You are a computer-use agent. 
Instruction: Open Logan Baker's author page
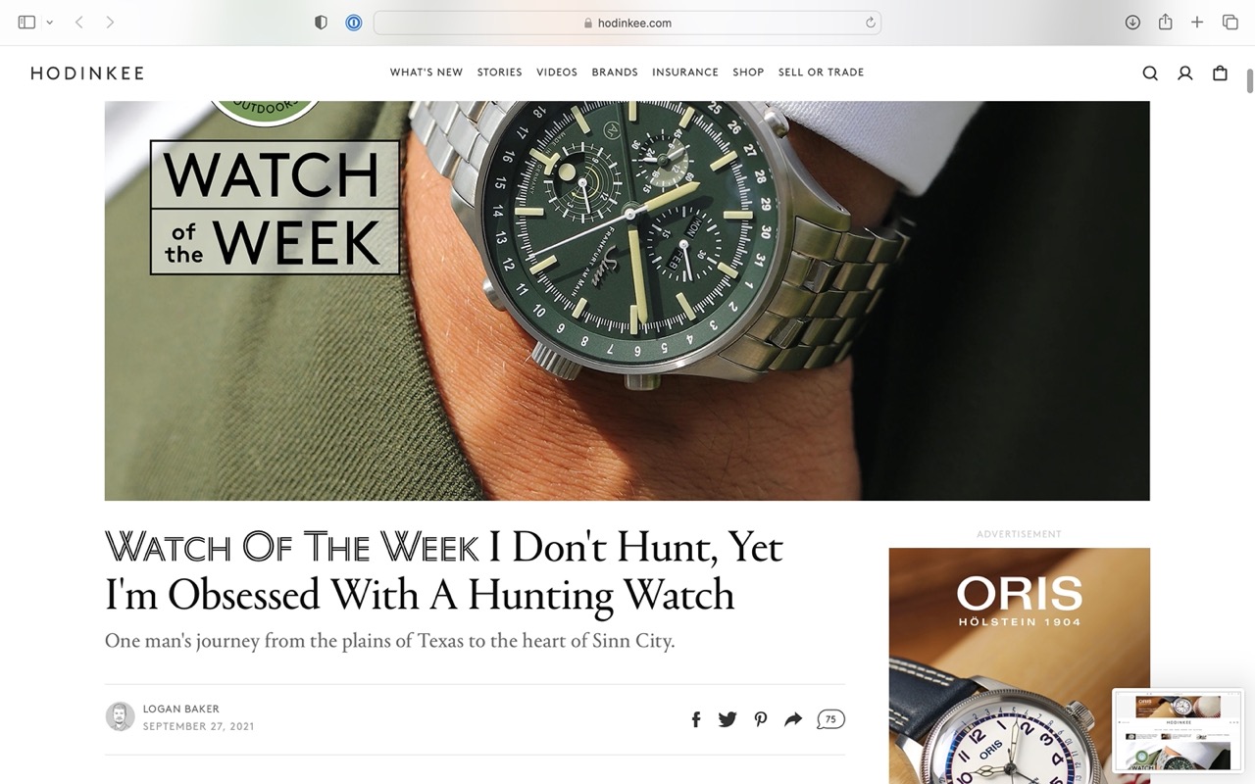[181, 709]
